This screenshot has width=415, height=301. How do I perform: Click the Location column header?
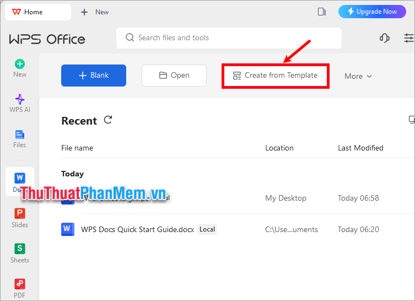279,148
